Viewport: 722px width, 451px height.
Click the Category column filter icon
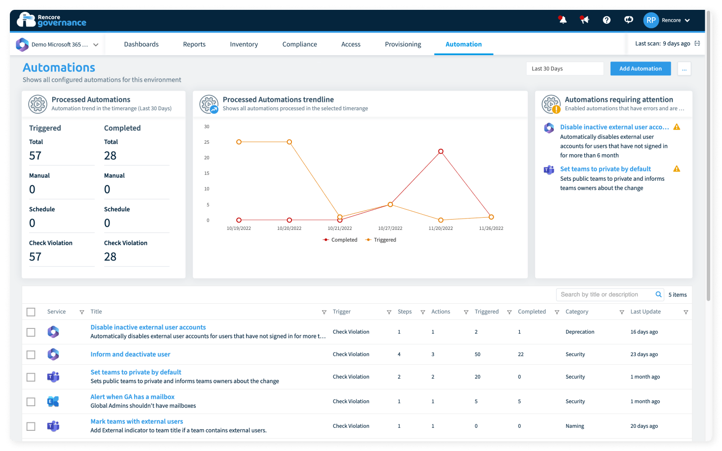[x=622, y=312]
